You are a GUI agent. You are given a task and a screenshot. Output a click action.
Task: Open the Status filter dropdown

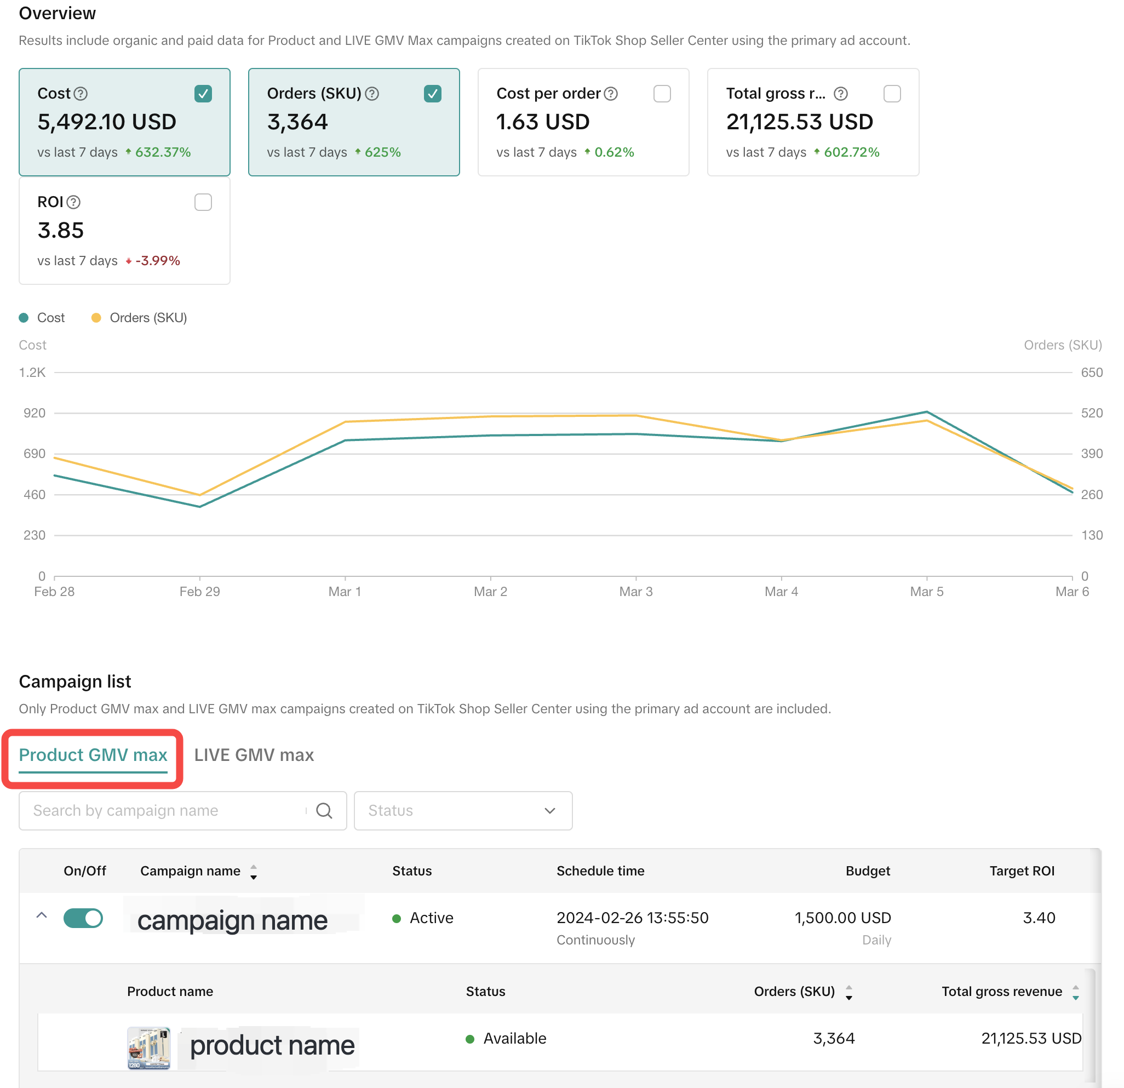point(463,810)
